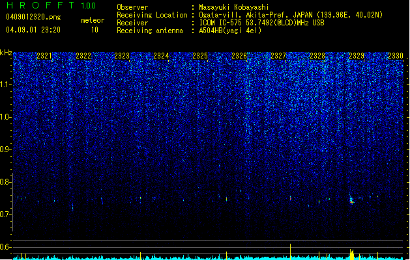Click the 1.1 kHz axis tick label
The image size is (410, 260).
point(6,84)
